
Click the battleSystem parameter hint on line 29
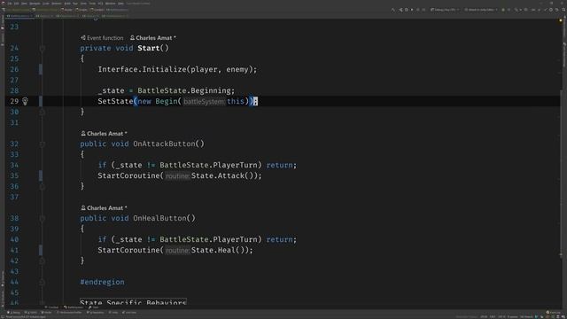click(x=204, y=102)
